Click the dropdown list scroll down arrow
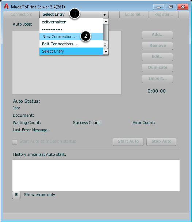This screenshot has height=222, width=192. tap(106, 52)
